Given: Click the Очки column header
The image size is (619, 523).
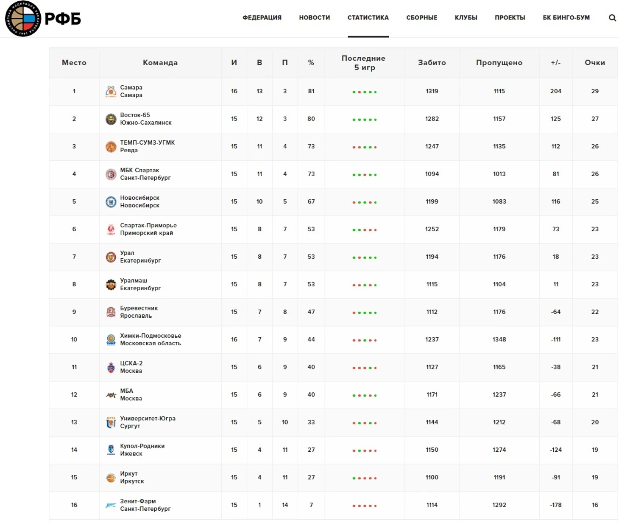Looking at the screenshot, I should click(595, 63).
